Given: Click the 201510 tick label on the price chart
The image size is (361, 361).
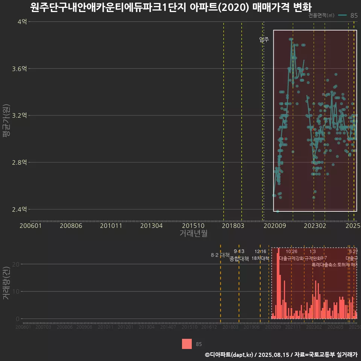Looking at the screenshot, I should (193, 226).
